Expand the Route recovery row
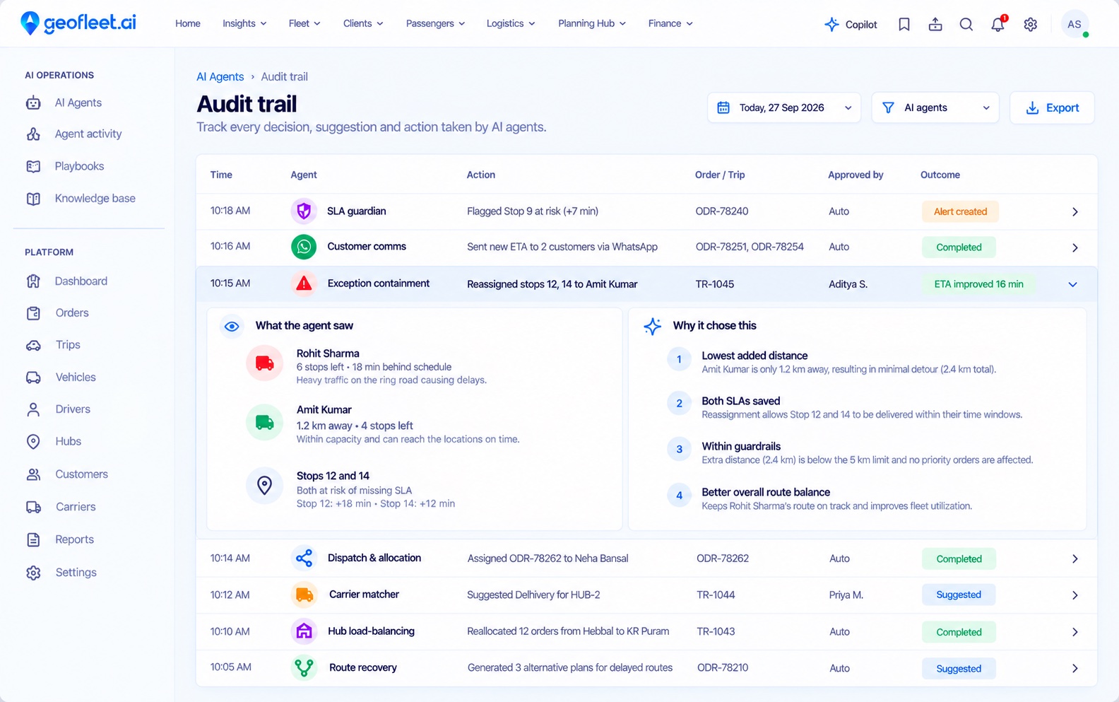The image size is (1119, 702). click(1074, 669)
